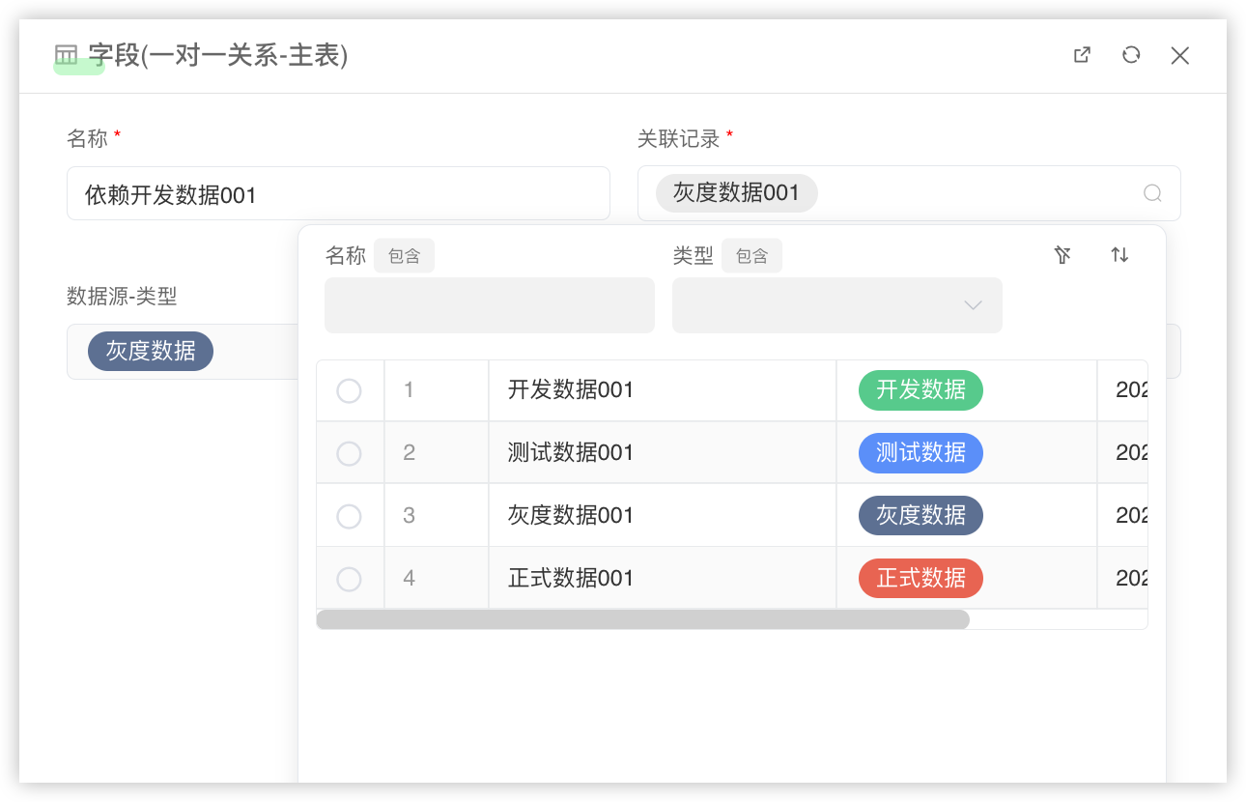Screen dimensions: 1246x802
Task: Click the 名称 field containing 依赖开发数据001
Action: [338, 194]
